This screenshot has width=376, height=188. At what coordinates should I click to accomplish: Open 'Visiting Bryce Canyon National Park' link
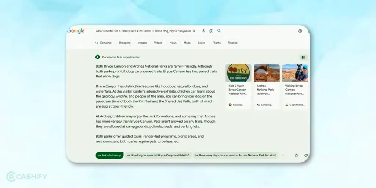[294, 90]
